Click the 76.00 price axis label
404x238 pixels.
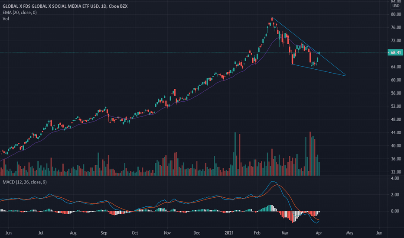point(396,28)
